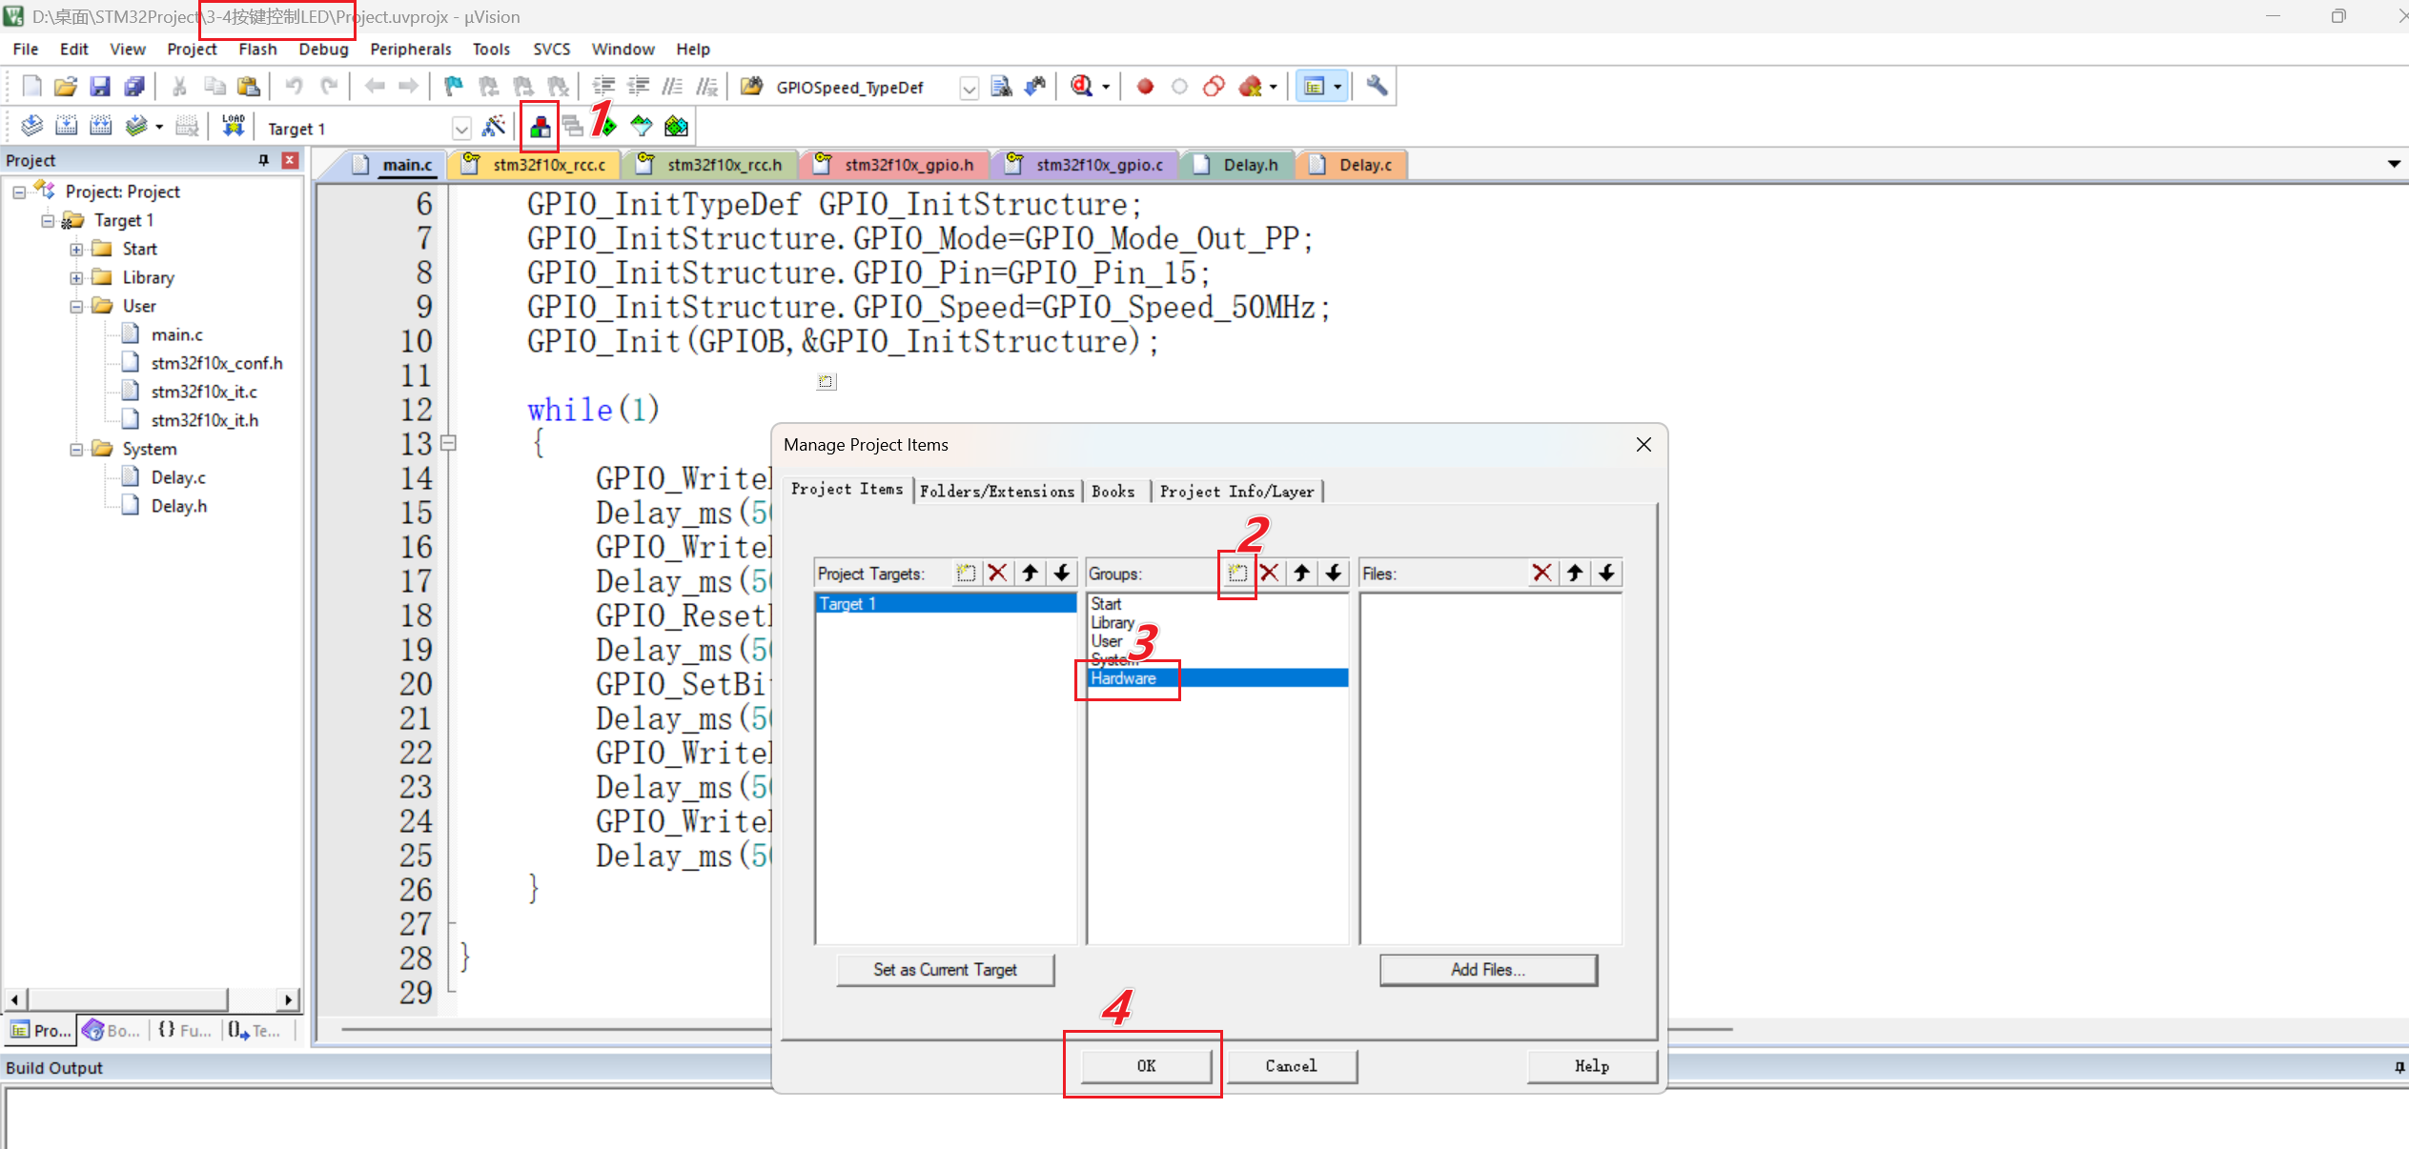Open Options for Target magic wand
The width and height of the screenshot is (2409, 1149).
click(494, 127)
